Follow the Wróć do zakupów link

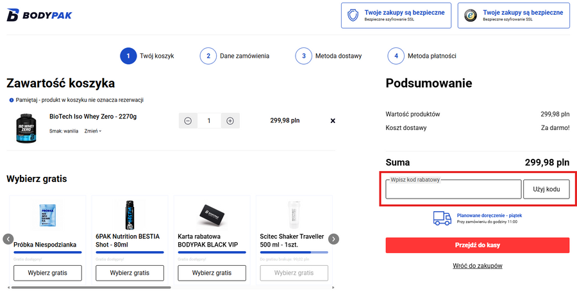click(477, 266)
